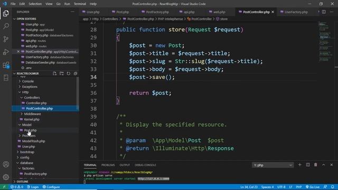Click Spaces: 4 indentation setting

tap(268, 187)
